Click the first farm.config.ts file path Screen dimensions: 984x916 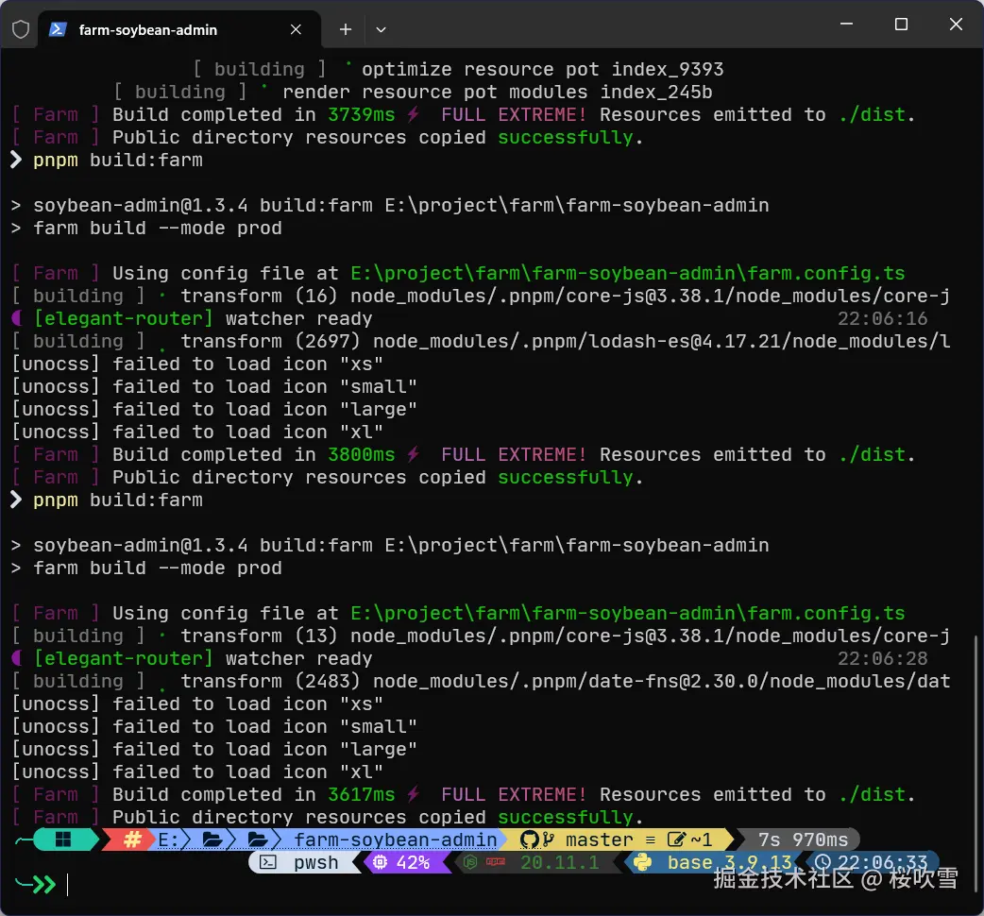pyautogui.click(x=627, y=273)
